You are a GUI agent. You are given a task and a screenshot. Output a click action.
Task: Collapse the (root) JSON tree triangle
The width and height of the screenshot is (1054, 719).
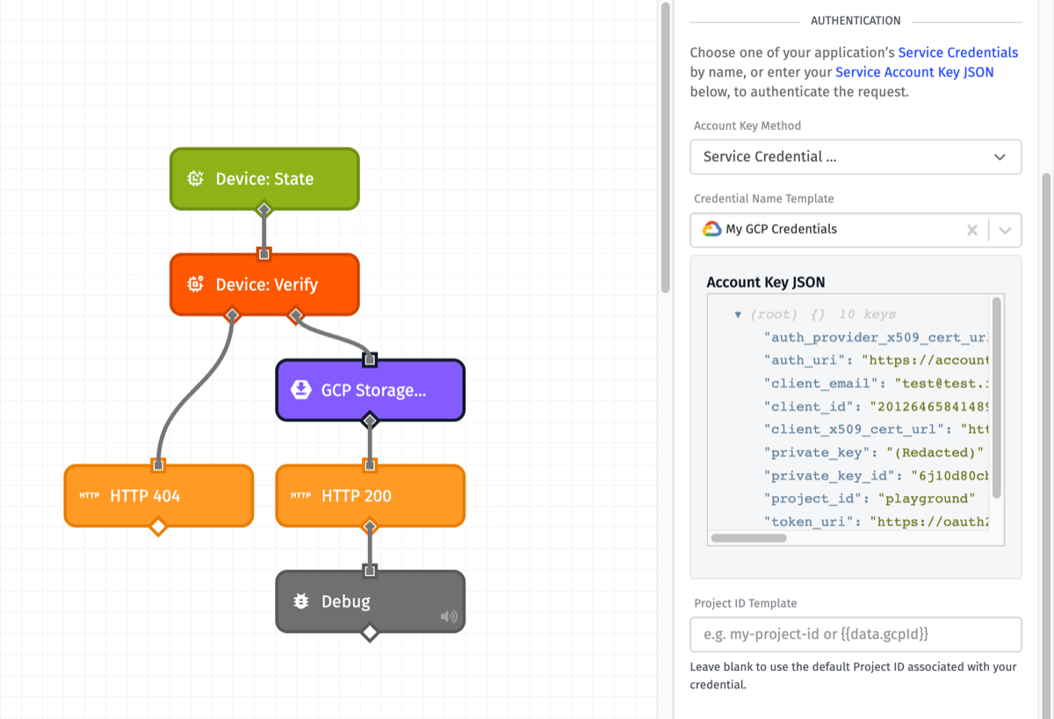(739, 314)
